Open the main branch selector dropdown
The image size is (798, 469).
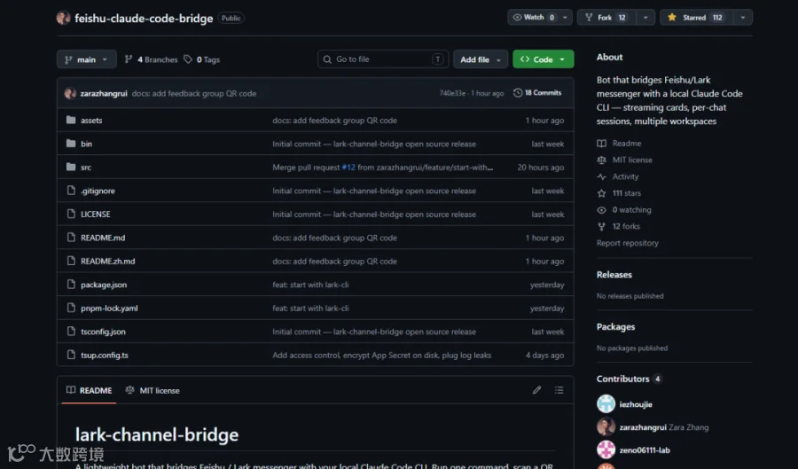87,59
